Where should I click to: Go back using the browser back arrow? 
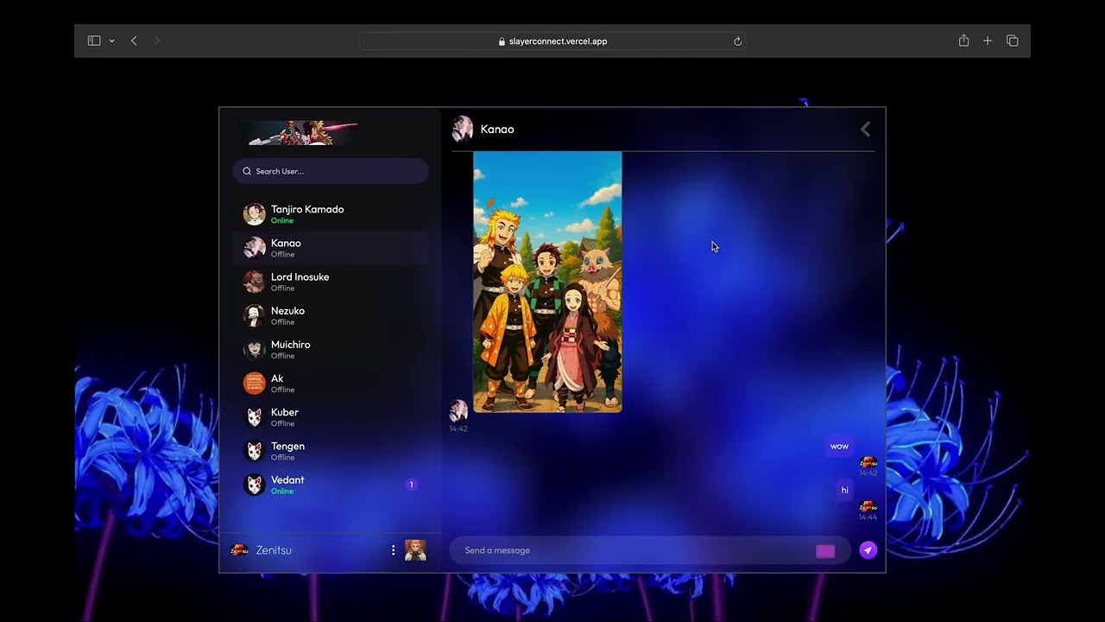(134, 41)
